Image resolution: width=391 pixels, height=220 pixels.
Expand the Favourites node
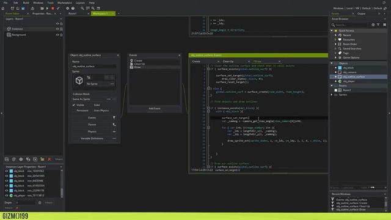335,40
